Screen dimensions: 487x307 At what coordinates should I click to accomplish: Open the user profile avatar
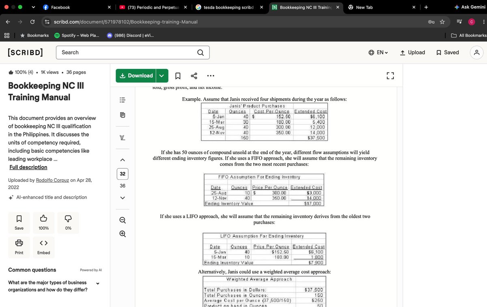click(476, 52)
